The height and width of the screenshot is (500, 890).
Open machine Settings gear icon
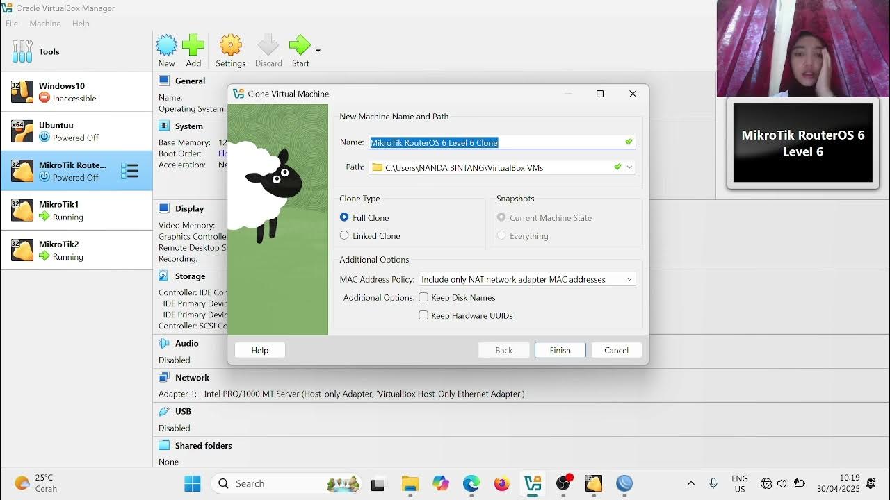click(231, 46)
